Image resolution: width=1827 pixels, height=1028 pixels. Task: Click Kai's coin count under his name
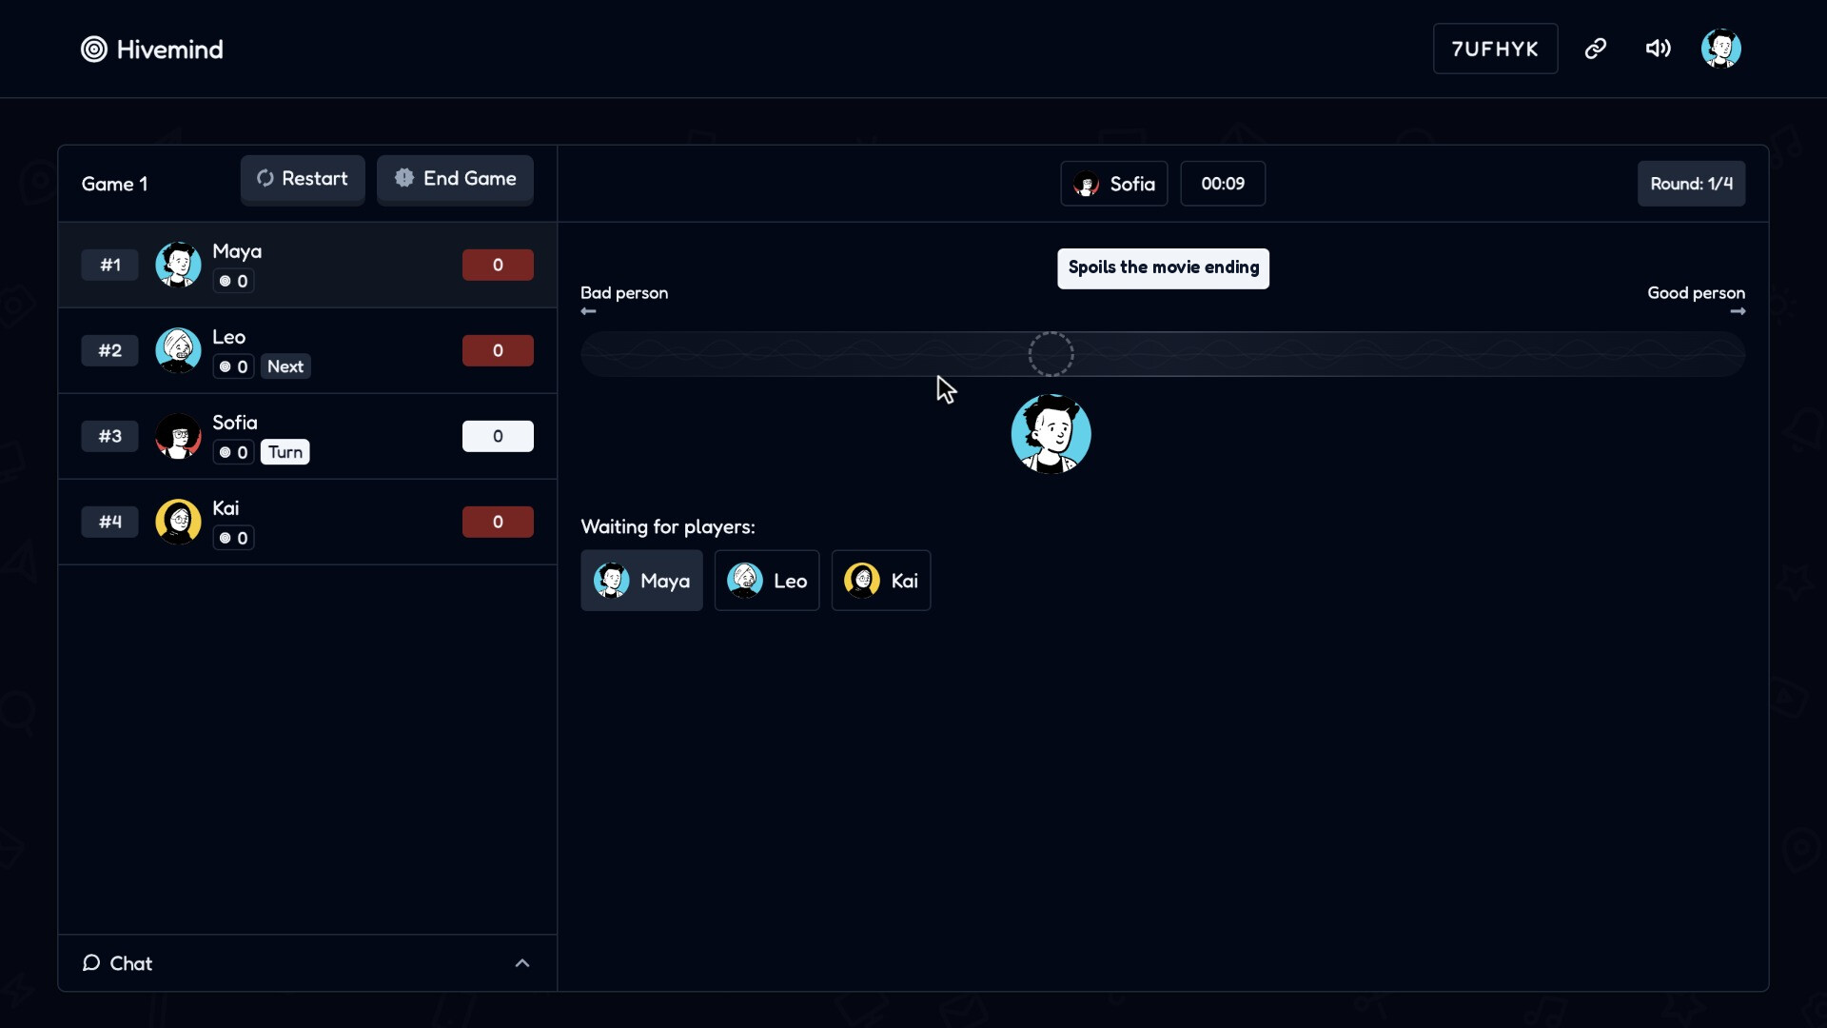point(233,538)
